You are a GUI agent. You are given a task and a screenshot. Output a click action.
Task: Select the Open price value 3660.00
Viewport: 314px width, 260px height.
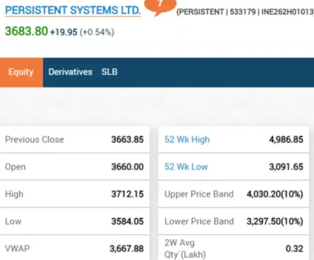click(127, 167)
